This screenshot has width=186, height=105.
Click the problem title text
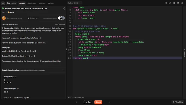point(26,8)
